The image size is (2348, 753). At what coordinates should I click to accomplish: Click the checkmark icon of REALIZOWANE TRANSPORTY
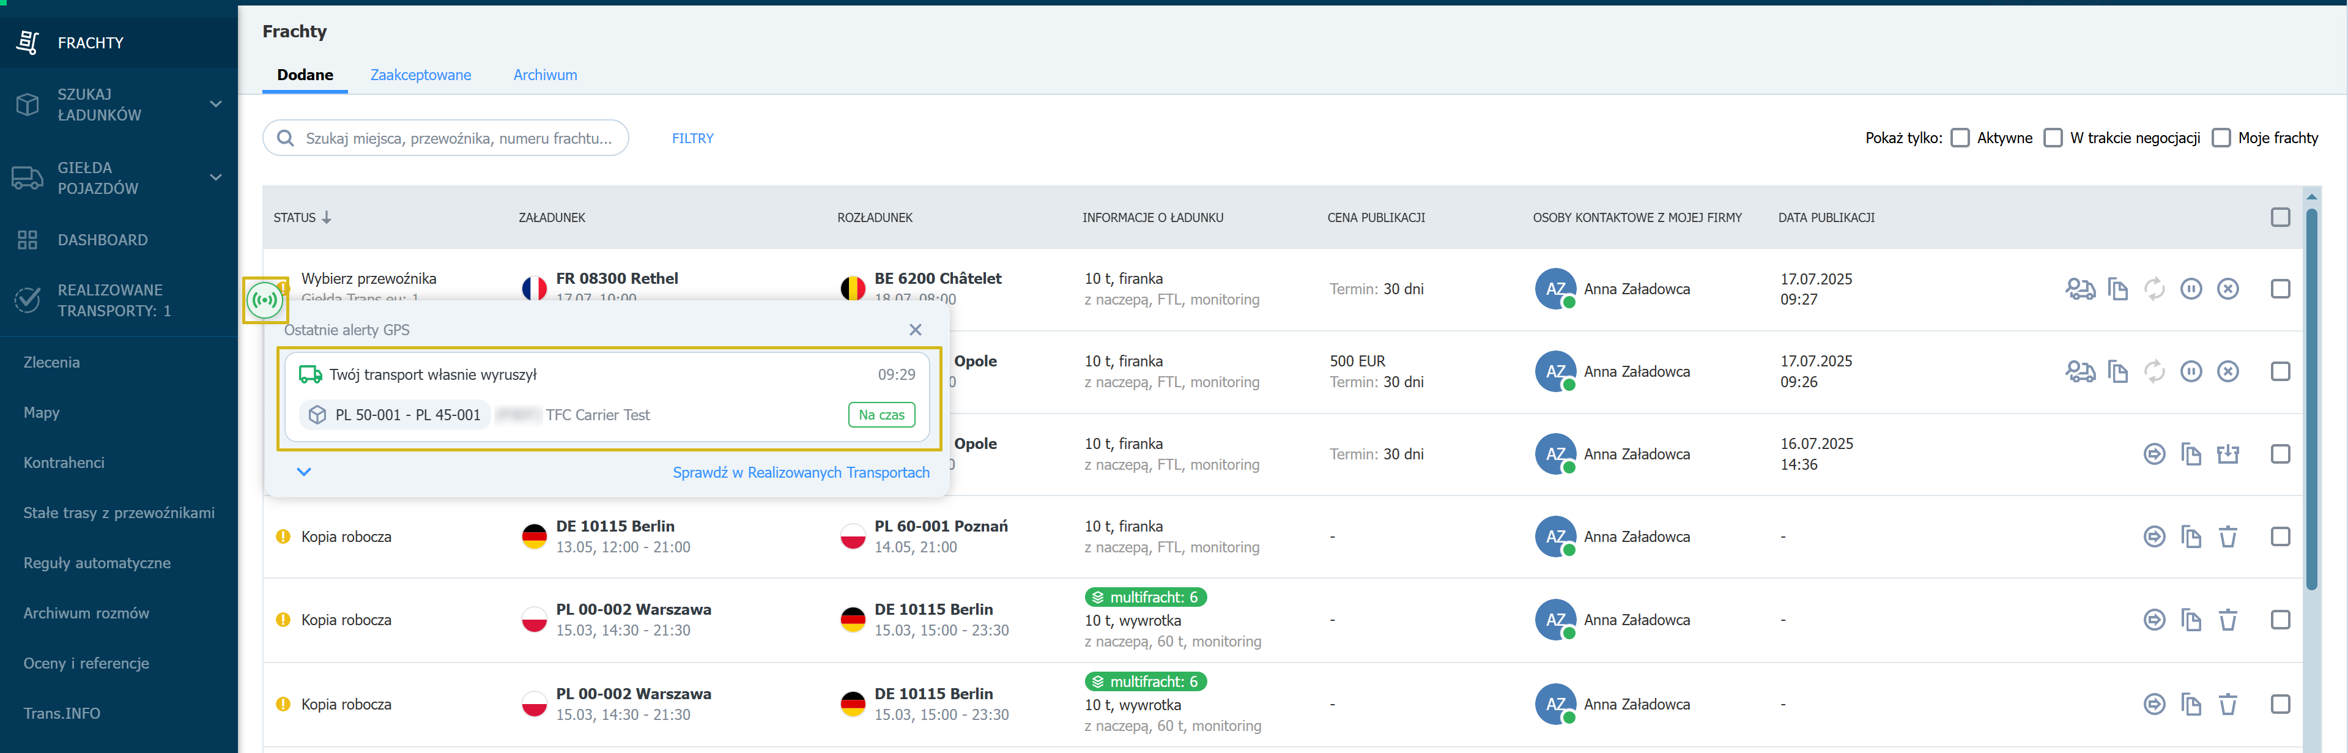(x=28, y=300)
